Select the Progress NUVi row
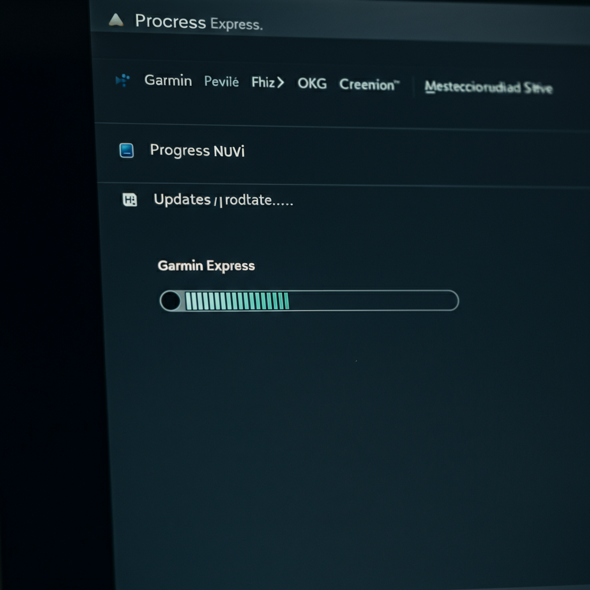Image resolution: width=590 pixels, height=590 pixels. click(197, 151)
